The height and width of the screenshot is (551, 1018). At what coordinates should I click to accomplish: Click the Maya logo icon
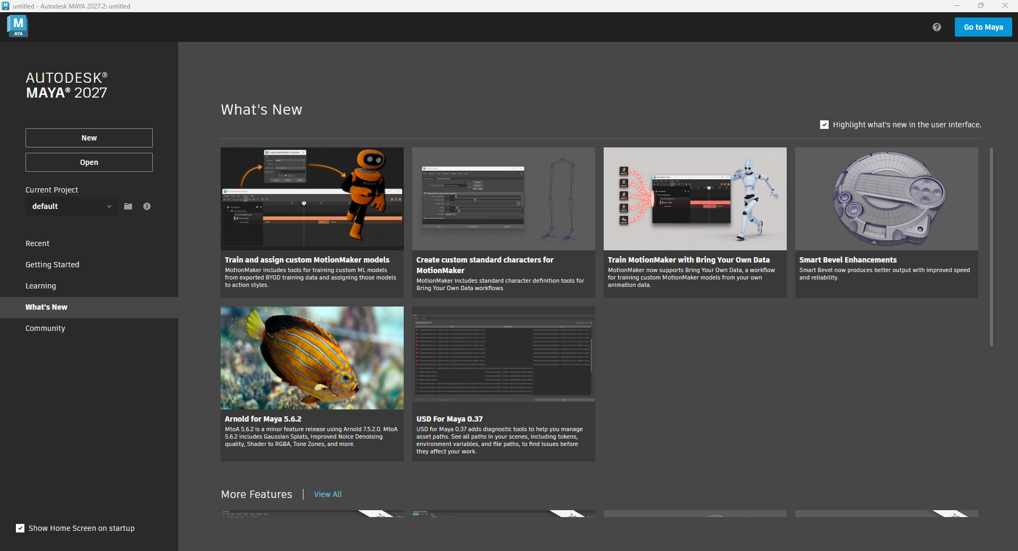coord(18,26)
